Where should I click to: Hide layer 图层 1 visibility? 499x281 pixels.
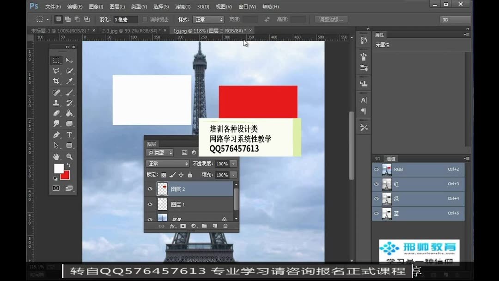coord(150,204)
